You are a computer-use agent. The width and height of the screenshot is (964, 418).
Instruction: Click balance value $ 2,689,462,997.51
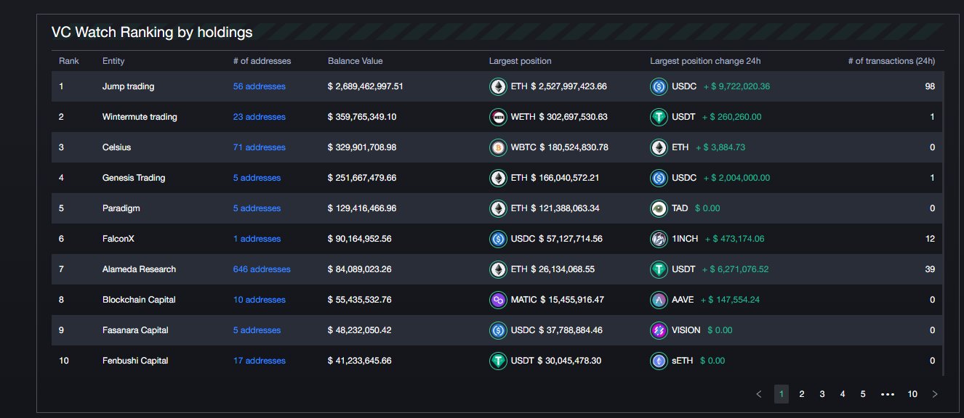(x=366, y=86)
